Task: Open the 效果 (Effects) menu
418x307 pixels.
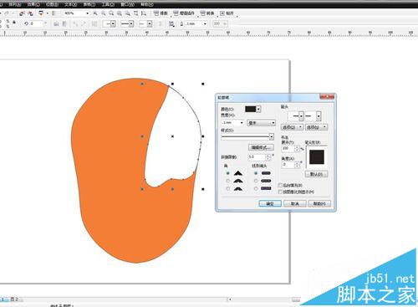Action: pyautogui.click(x=33, y=4)
